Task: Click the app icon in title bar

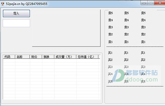Action: point(3,4)
